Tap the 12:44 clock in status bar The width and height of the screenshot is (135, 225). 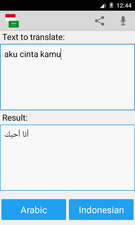[x=124, y=6]
